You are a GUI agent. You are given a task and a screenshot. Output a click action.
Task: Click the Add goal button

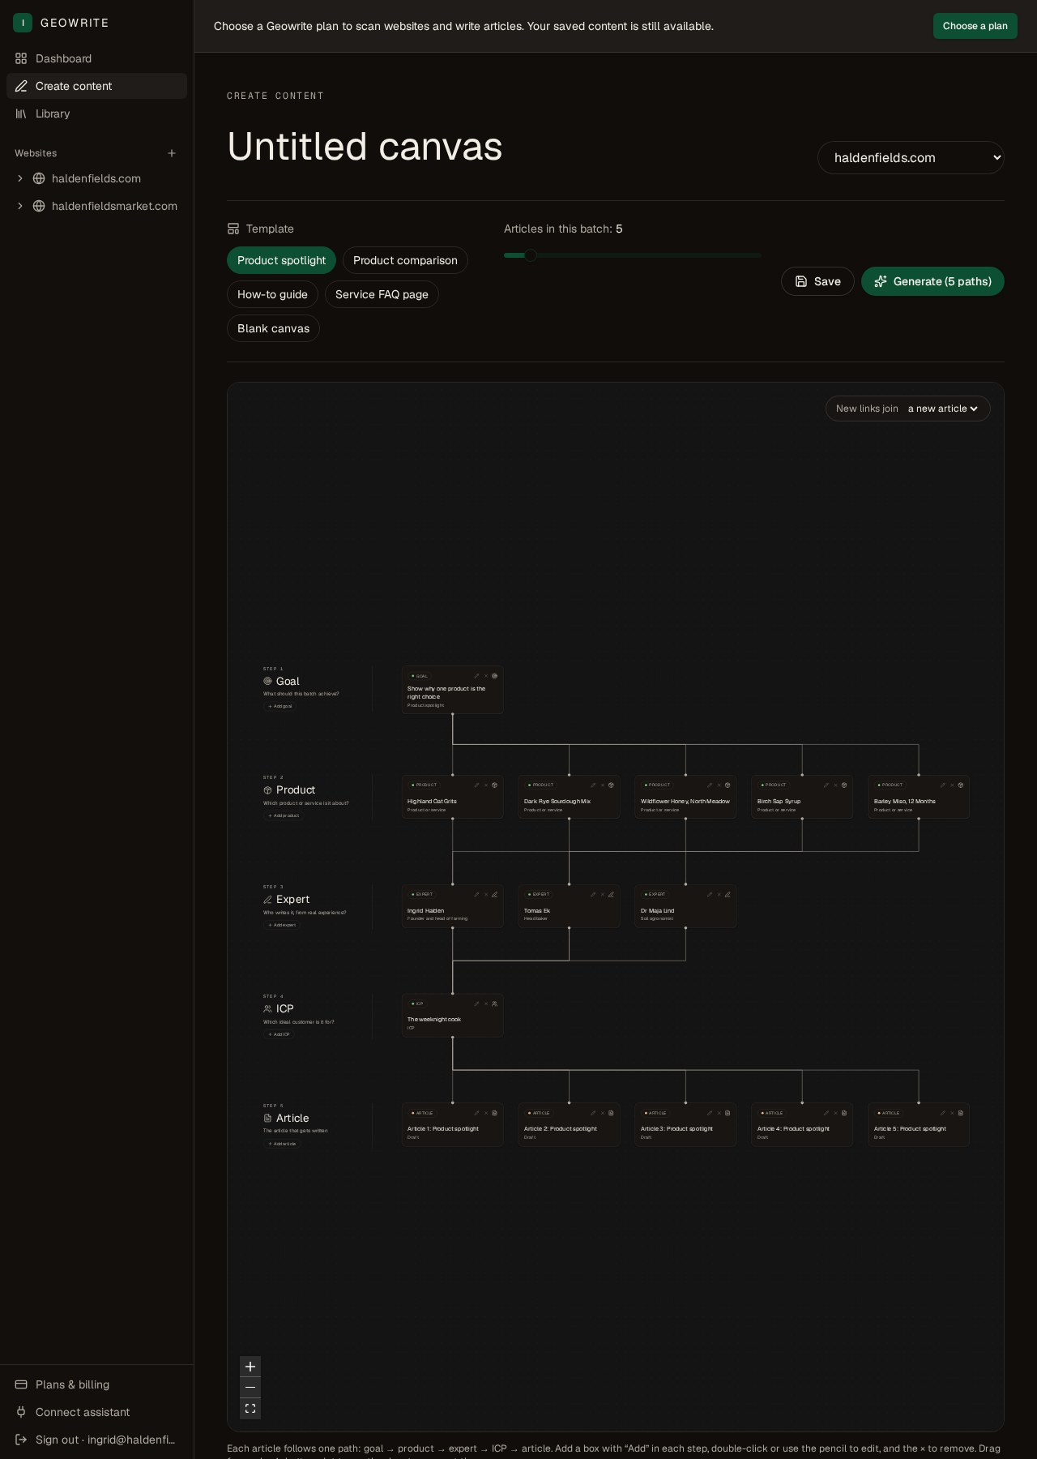pos(280,706)
